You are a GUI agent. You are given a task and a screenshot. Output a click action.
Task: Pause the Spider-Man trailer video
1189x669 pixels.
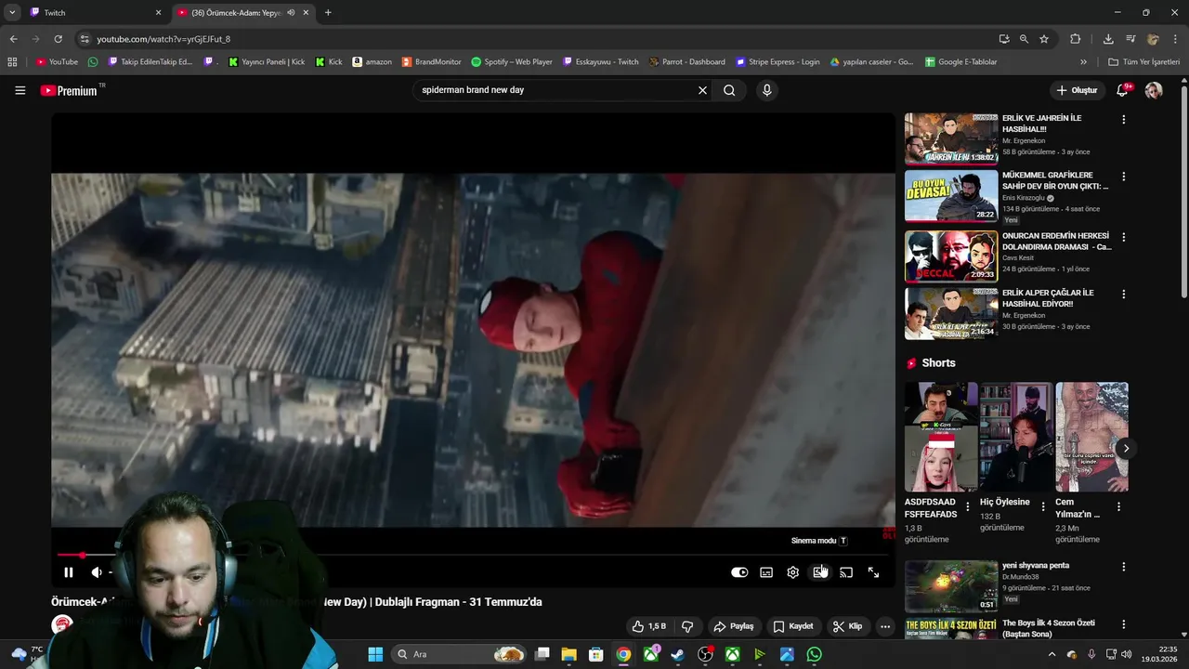point(68,572)
